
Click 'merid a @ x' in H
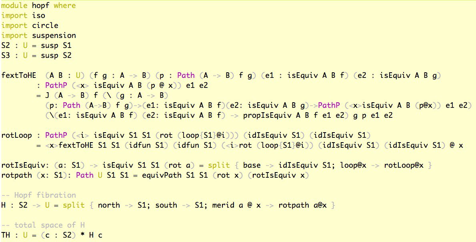pos(236,205)
